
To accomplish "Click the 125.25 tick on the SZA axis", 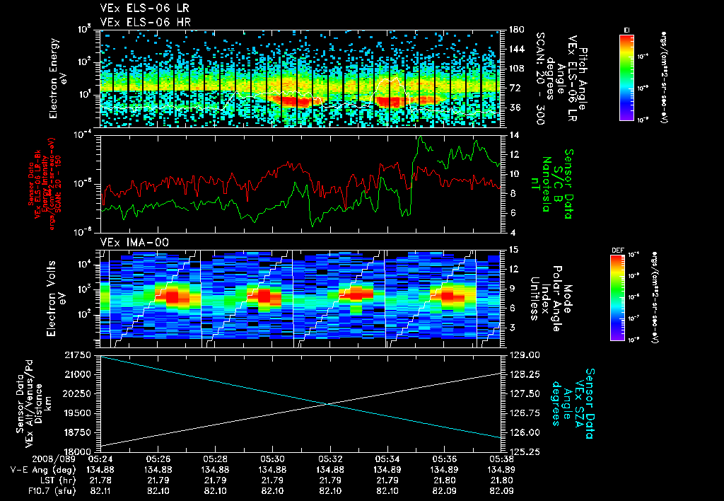I will (x=524, y=451).
